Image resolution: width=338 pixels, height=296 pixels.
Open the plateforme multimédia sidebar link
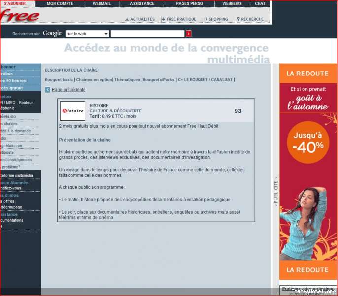pyautogui.click(x=17, y=175)
